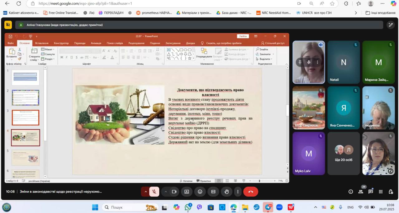Unmute the microphone in the call bar

[154, 192]
